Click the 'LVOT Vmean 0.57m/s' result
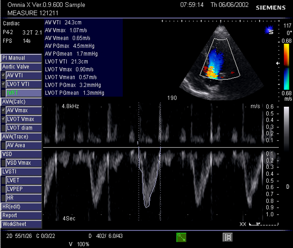 pyautogui.click(x=71, y=77)
